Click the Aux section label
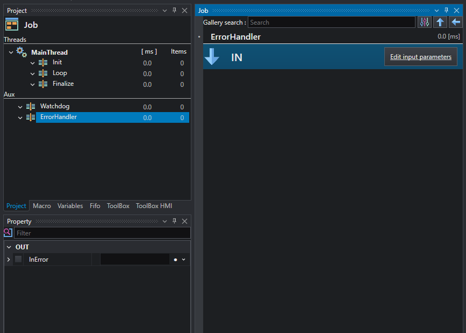466x333 pixels. coord(9,94)
